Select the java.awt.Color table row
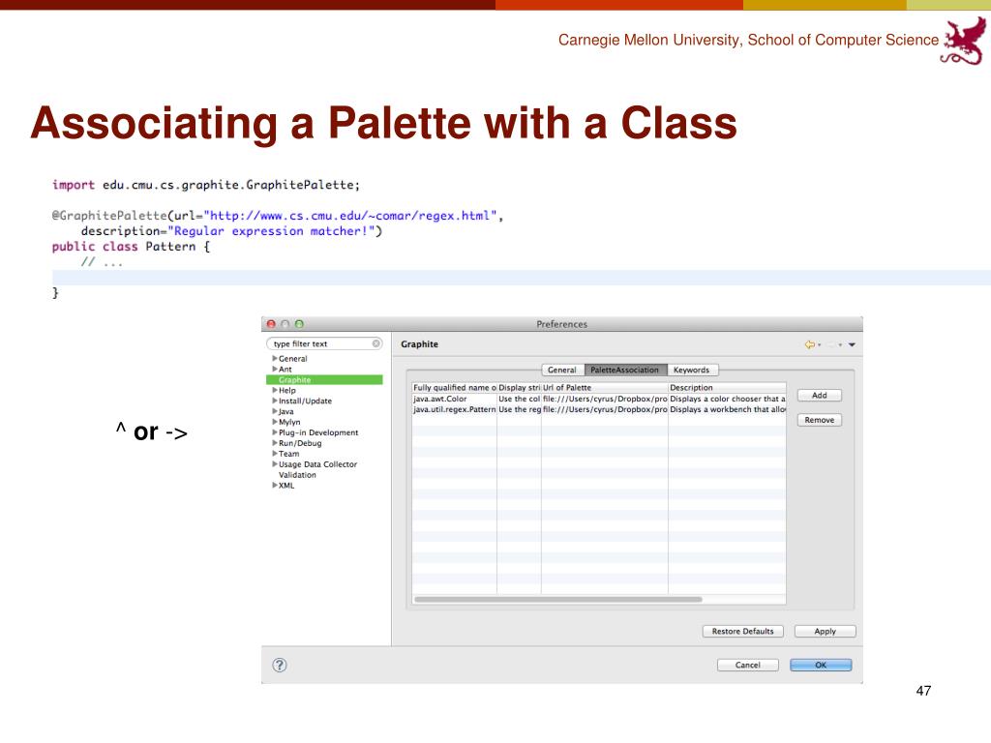 599,399
